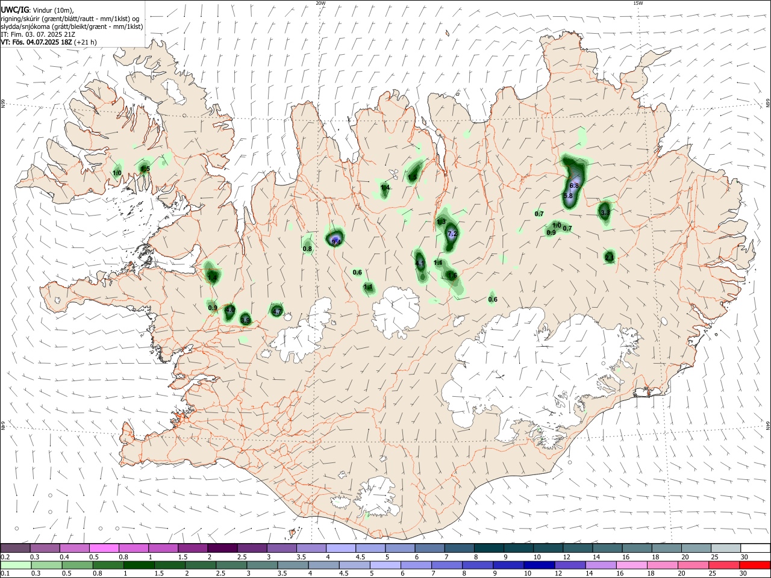Click the 15W longitude label
This screenshot has height=578, width=771.
pos(638,3)
